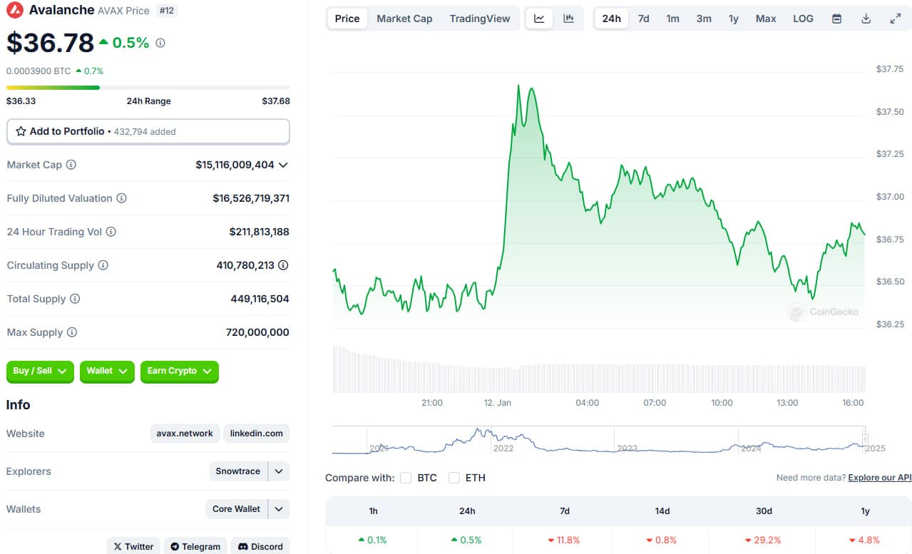Click the 24h Range progress bar

coord(148,88)
